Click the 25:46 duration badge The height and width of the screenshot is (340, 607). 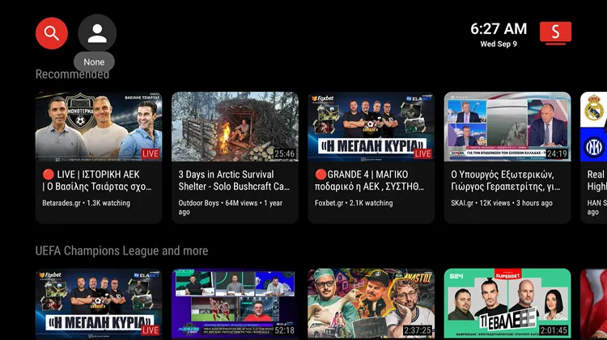point(285,153)
